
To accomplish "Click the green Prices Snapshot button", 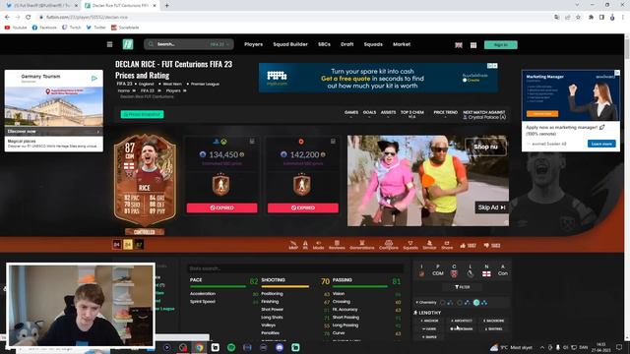I will 142,114.
